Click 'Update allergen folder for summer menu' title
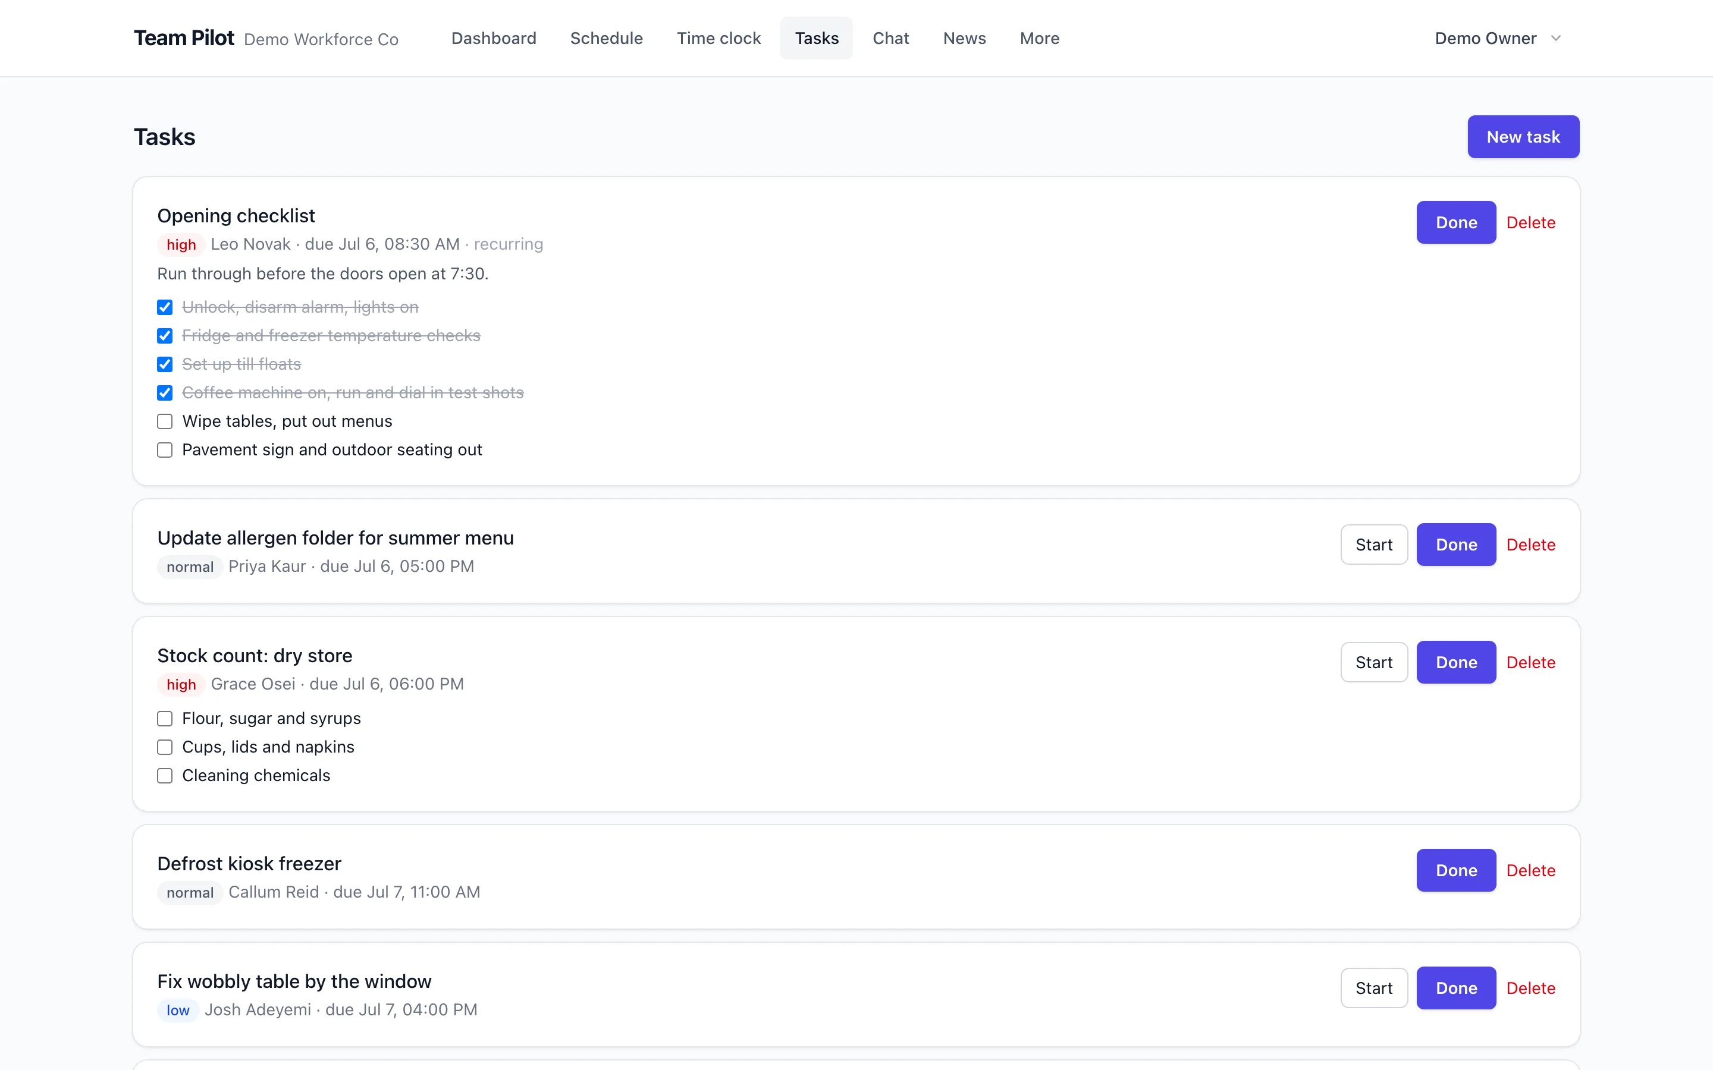Screen dimensions: 1713x1070 tap(335, 538)
